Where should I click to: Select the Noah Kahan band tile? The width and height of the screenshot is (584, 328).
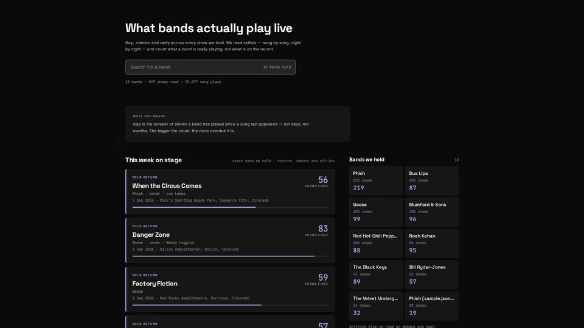432,243
